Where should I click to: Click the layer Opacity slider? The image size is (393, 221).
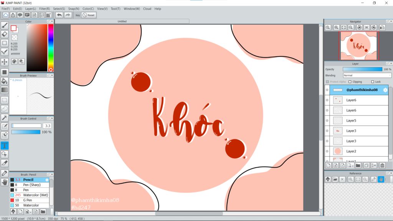pos(362,69)
